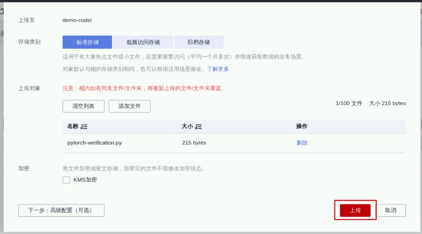Click the KMS加密 label text
Image resolution: width=422 pixels, height=234 pixels.
85,180
